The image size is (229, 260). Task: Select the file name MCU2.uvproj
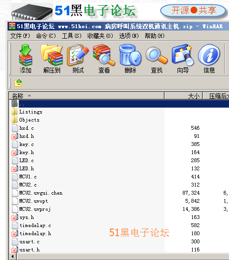pyautogui.click(x=35, y=209)
